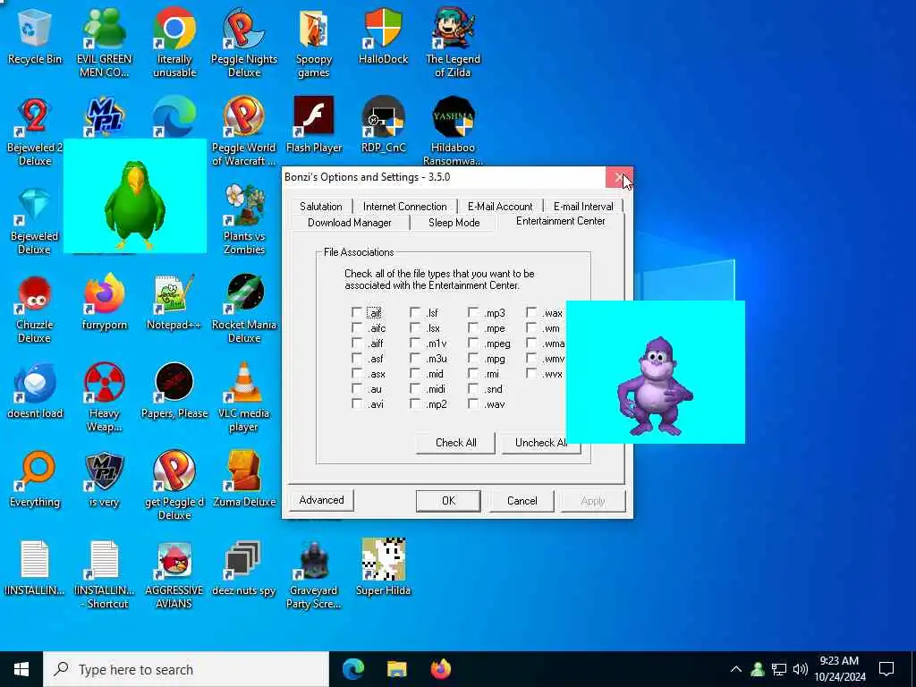The width and height of the screenshot is (916, 687).
Task: Launch Microsoft Edge from the taskbar
Action: coord(352,669)
